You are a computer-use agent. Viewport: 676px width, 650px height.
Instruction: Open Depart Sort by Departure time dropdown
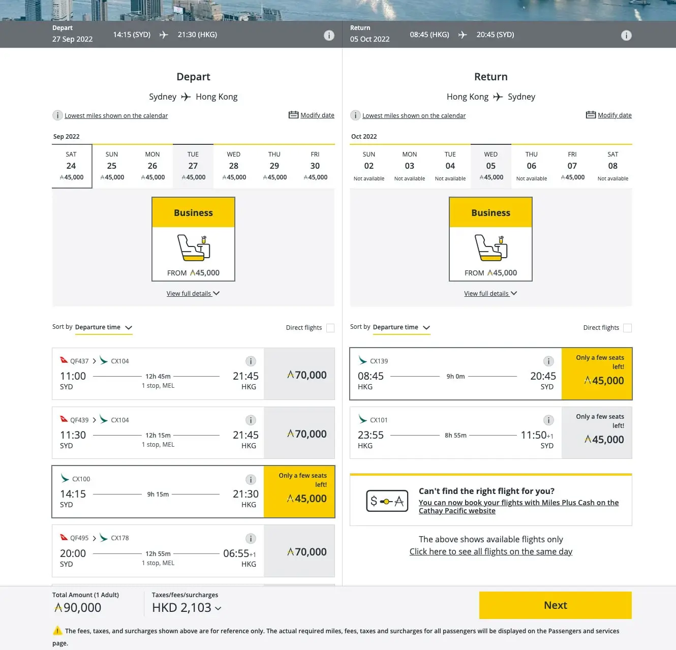point(104,327)
